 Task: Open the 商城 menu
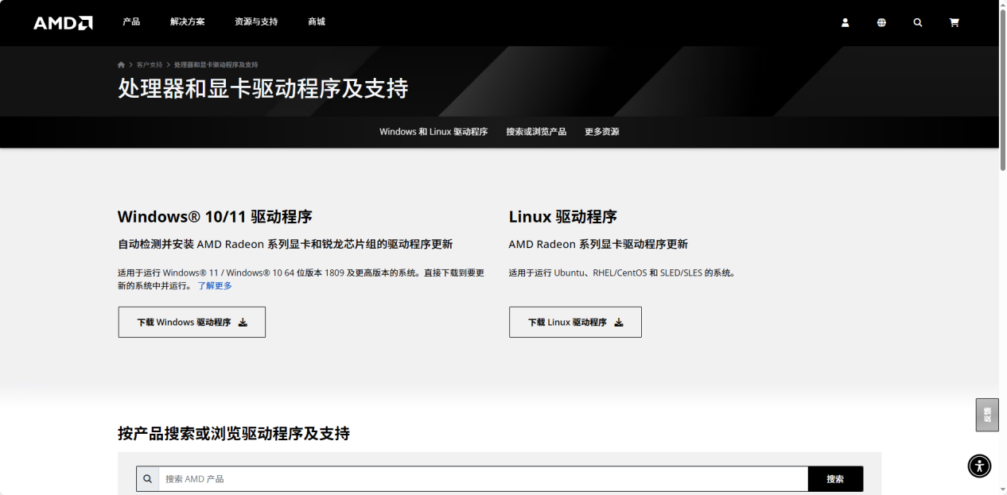click(x=316, y=22)
